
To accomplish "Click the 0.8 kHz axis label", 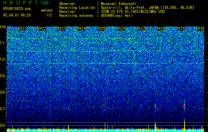I will [3, 92].
